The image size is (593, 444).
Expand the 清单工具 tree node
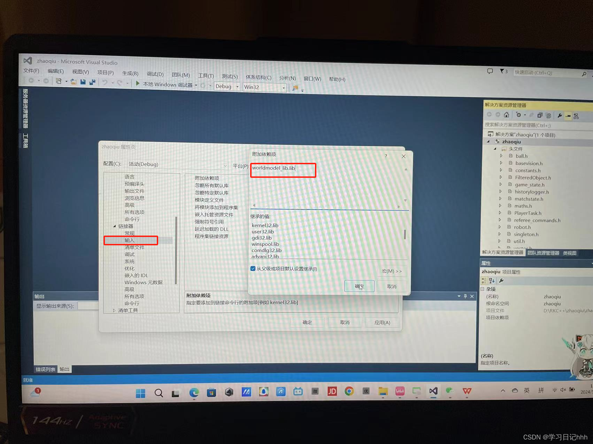pyautogui.click(x=114, y=310)
